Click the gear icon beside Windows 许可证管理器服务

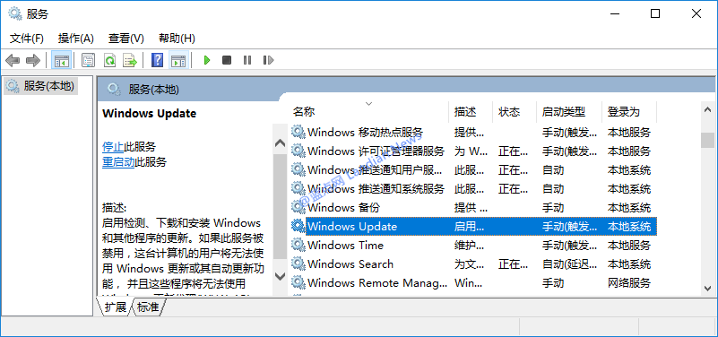298,151
